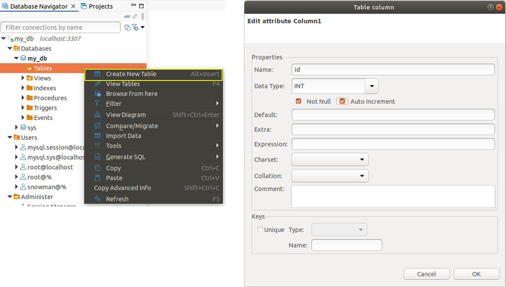
Task: Click the Tables list icon in the tree
Action: pyautogui.click(x=29, y=68)
